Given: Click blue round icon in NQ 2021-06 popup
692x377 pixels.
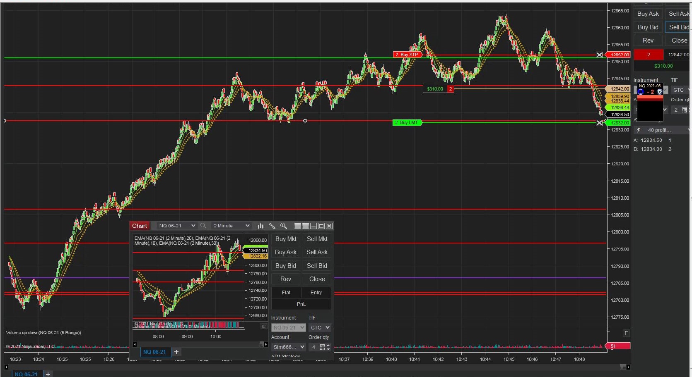Looking at the screenshot, I should point(641,92).
